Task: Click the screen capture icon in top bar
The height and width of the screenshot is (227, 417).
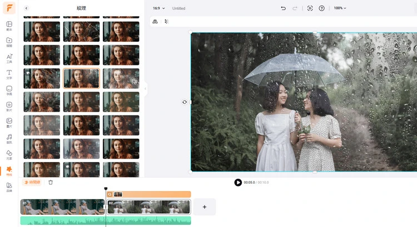Action: 310,8
